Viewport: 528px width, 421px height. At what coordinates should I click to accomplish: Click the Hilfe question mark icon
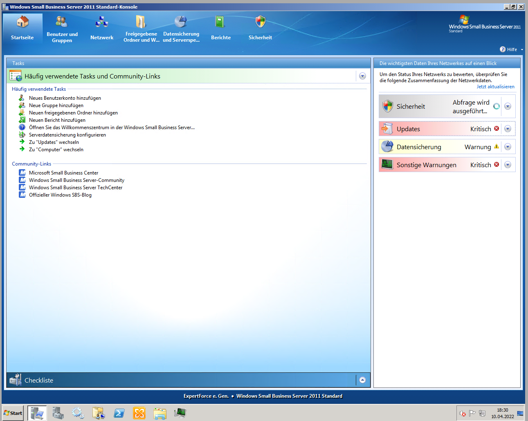point(503,49)
